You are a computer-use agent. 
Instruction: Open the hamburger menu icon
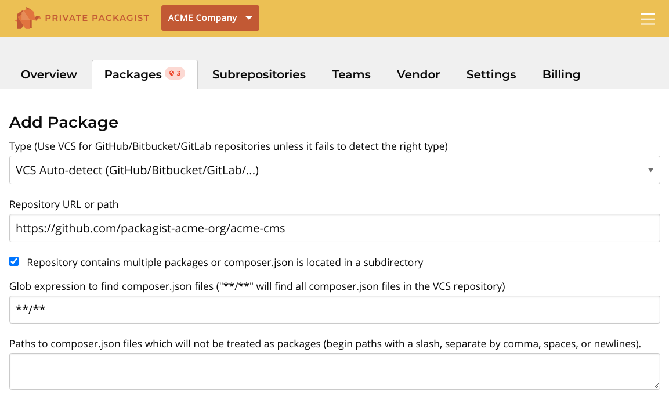pyautogui.click(x=648, y=19)
